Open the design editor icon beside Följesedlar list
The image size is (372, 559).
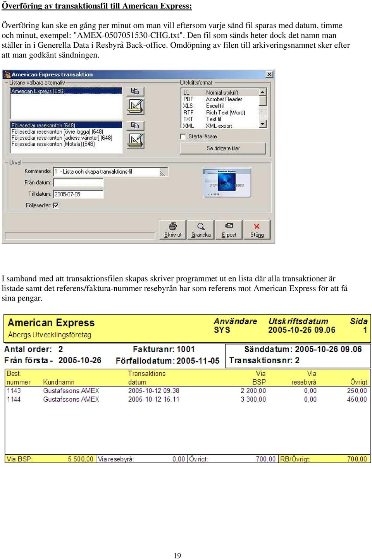click(x=135, y=141)
